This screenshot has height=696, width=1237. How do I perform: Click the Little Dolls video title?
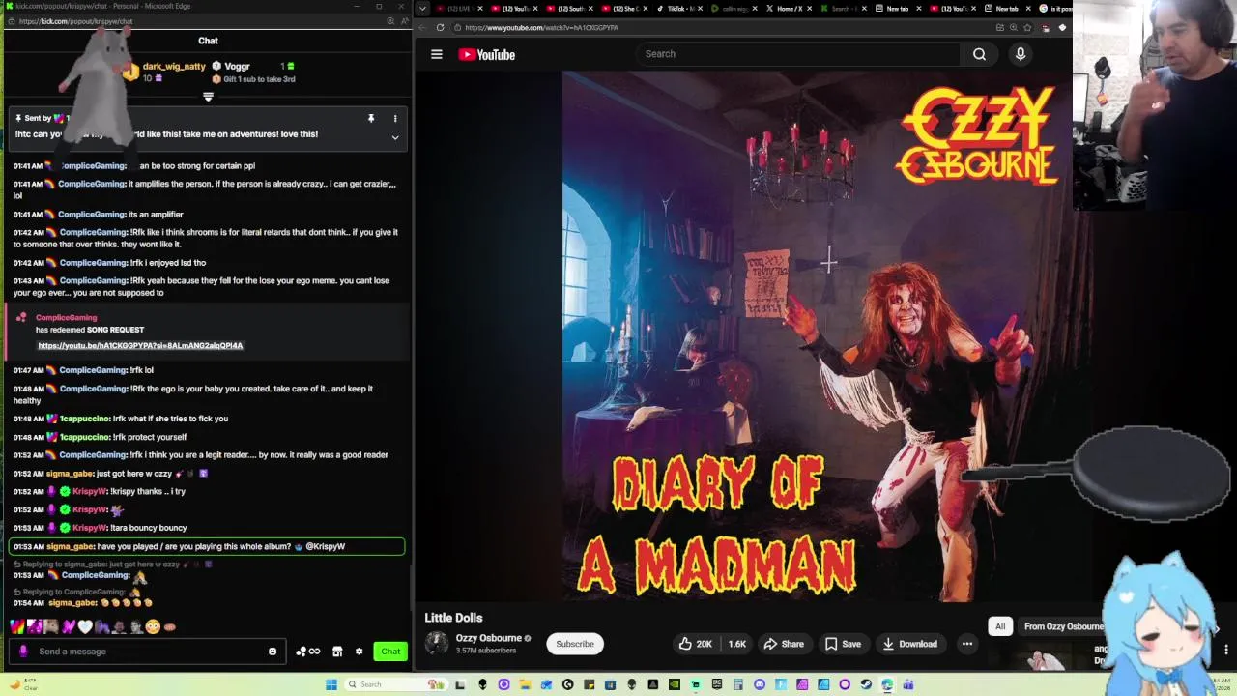453,618
